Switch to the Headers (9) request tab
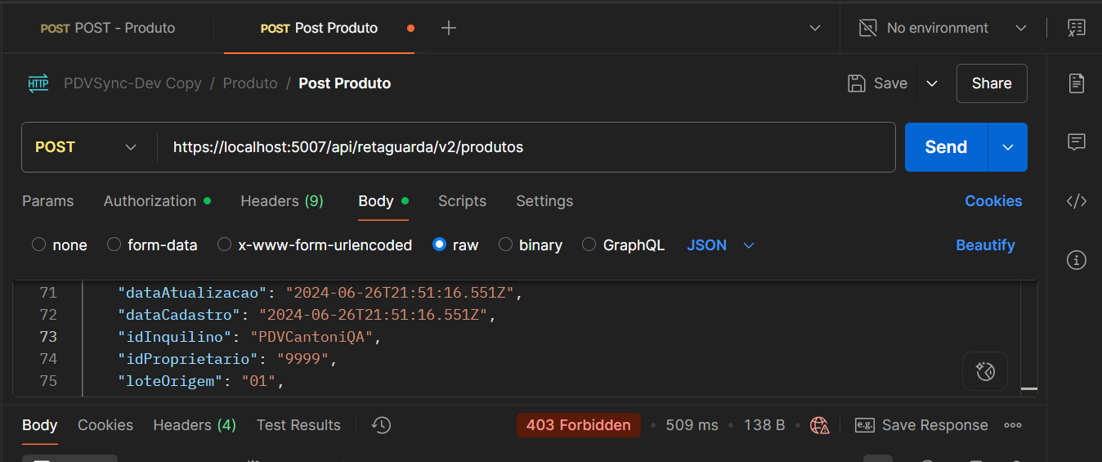The width and height of the screenshot is (1102, 462). [281, 201]
